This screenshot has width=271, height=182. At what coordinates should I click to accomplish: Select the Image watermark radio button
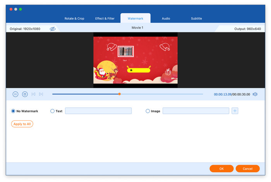tap(148, 111)
